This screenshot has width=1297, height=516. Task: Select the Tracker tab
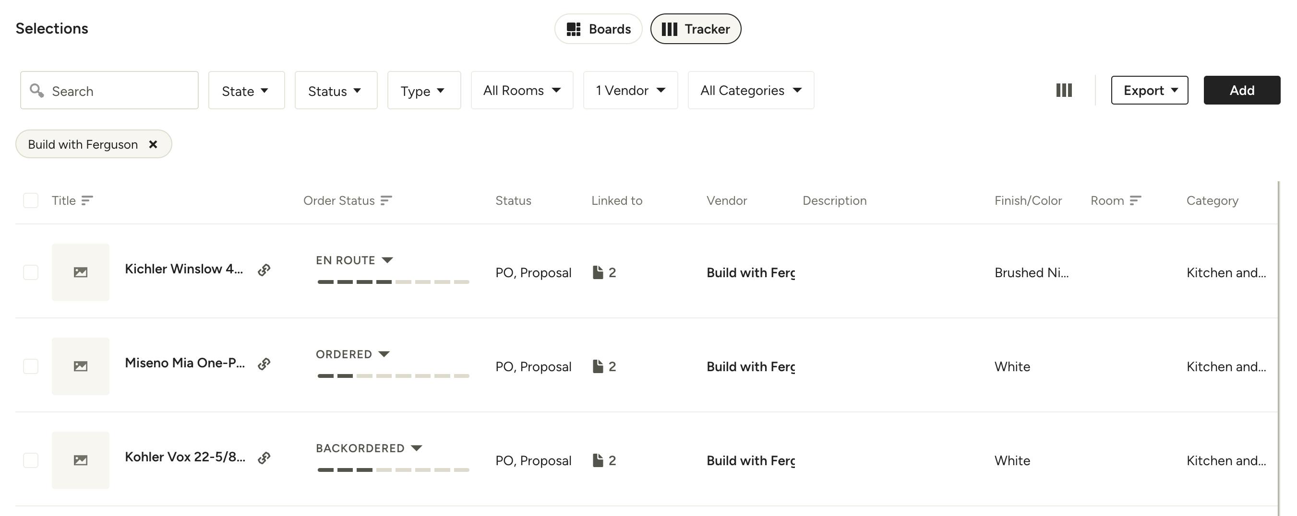[x=696, y=29]
